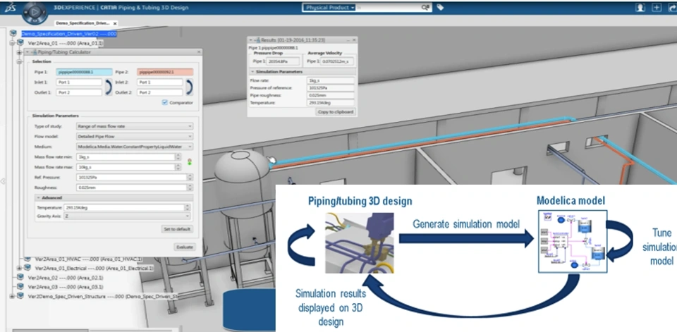
Task: Collapse the Ver2Area_01 tree node
Action: [x=13, y=43]
